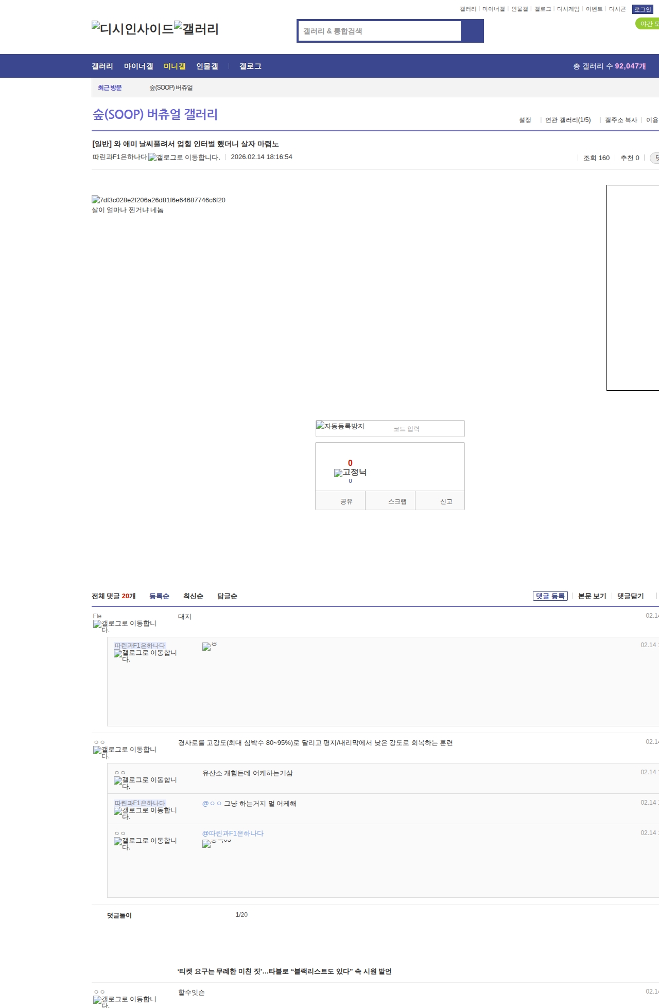Select 마이너갤 in the blue navigation bar
This screenshot has width=659, height=1008.
138,66
